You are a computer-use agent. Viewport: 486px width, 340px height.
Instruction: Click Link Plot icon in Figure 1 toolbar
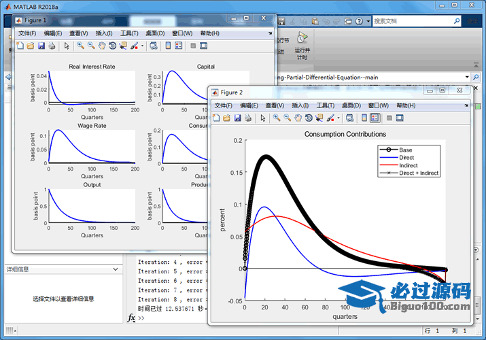[154, 46]
